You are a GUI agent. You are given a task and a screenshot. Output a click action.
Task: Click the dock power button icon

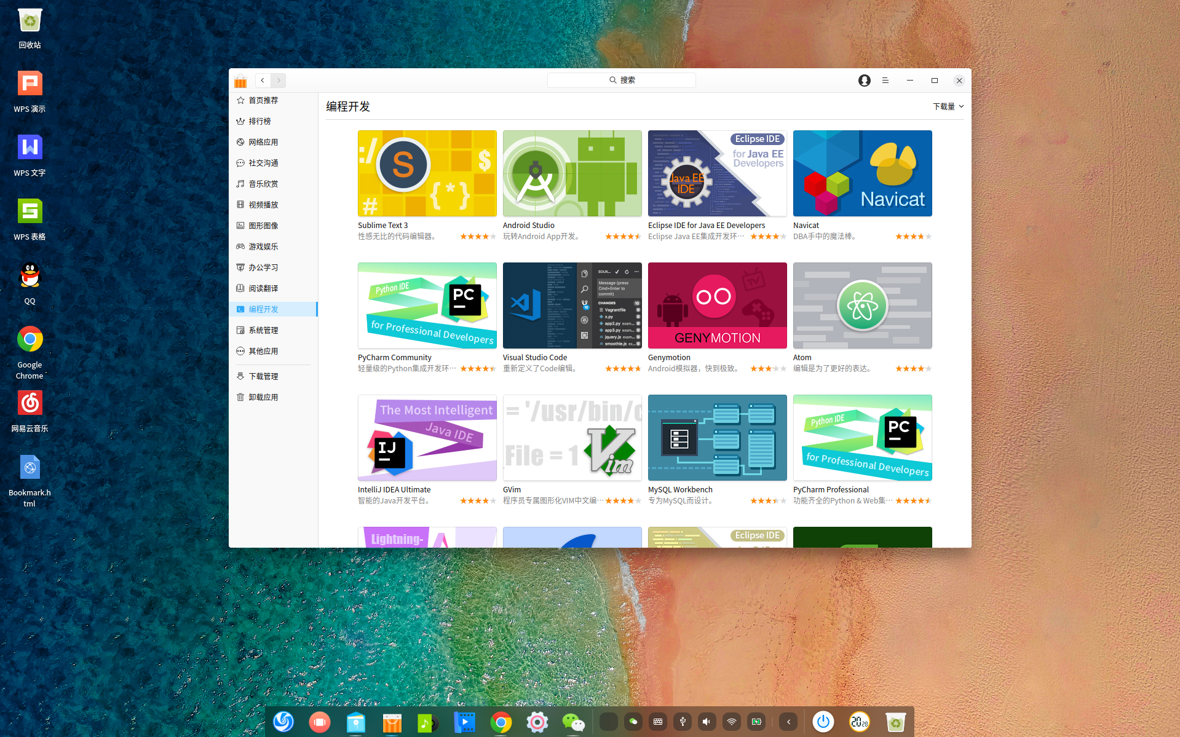click(823, 722)
